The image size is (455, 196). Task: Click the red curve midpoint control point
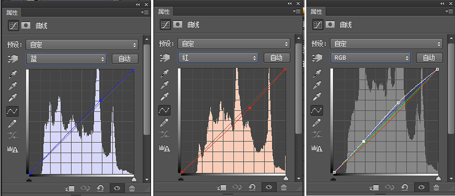point(250,108)
